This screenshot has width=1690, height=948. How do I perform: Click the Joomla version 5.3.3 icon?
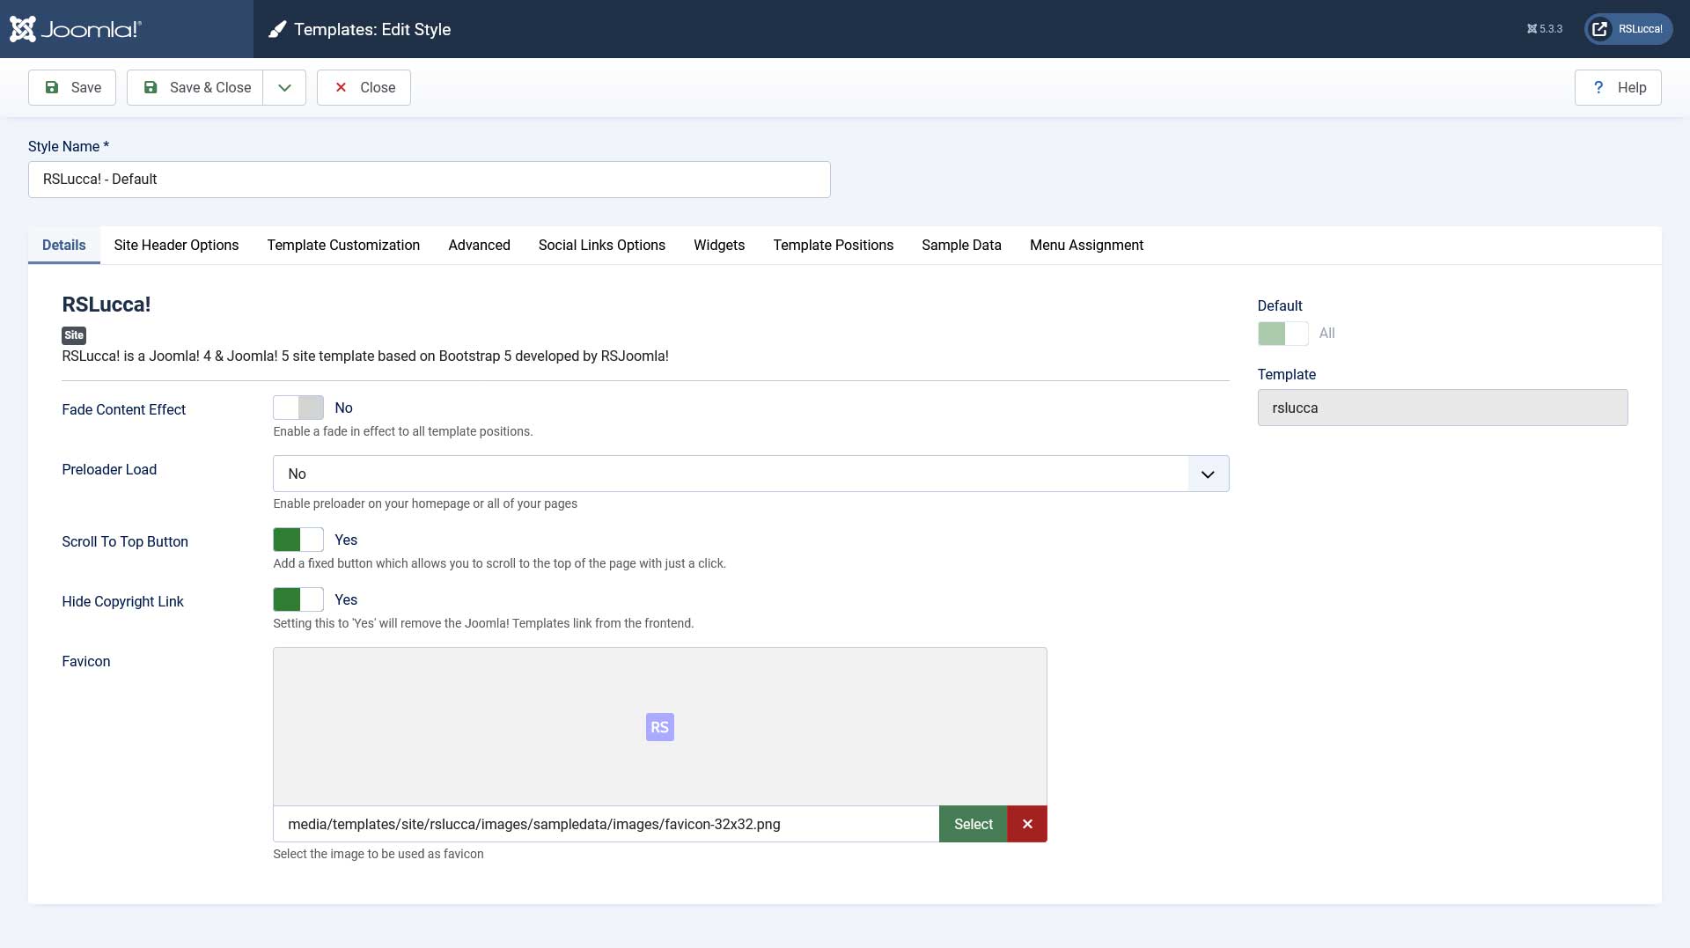click(1532, 29)
